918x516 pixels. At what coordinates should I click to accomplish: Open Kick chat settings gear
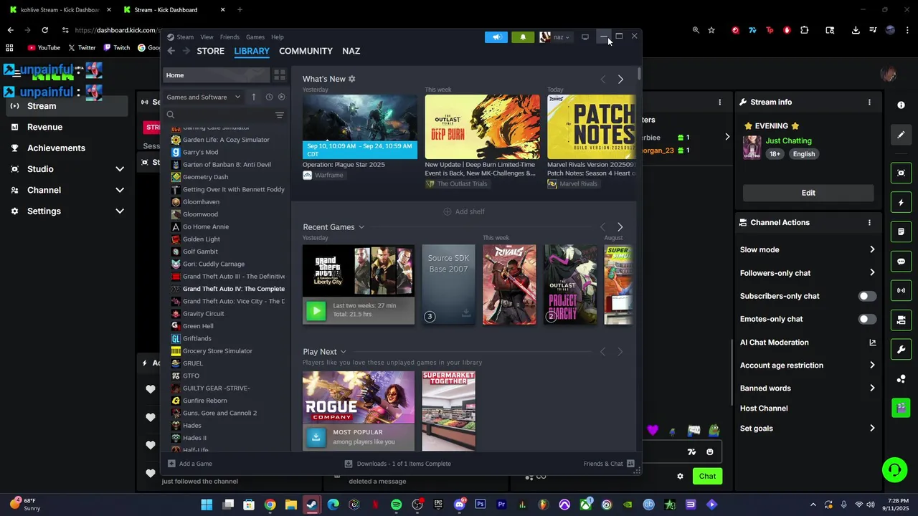pos(680,476)
